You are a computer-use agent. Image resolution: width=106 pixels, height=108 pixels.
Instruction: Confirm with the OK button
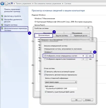[76, 100]
